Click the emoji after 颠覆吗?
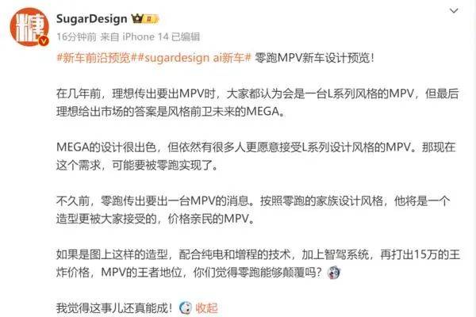Image resolution: width=476 pixels, height=317 pixels. (x=334, y=272)
